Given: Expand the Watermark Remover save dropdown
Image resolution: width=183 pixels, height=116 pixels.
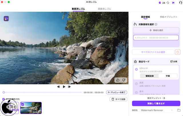Looking at the screenshot, I should [x=157, y=110].
